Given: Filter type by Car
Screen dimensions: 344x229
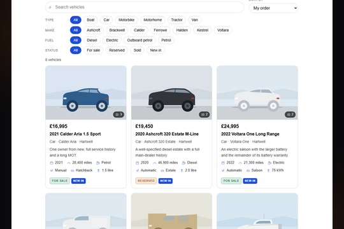Looking at the screenshot, I should coord(106,20).
